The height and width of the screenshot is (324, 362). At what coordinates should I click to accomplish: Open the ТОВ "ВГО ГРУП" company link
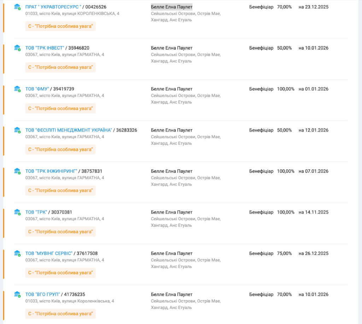[x=42, y=295]
